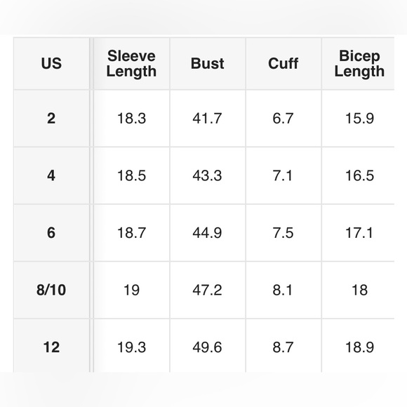Select bust value 41.7
407x407 pixels.
pyautogui.click(x=207, y=119)
